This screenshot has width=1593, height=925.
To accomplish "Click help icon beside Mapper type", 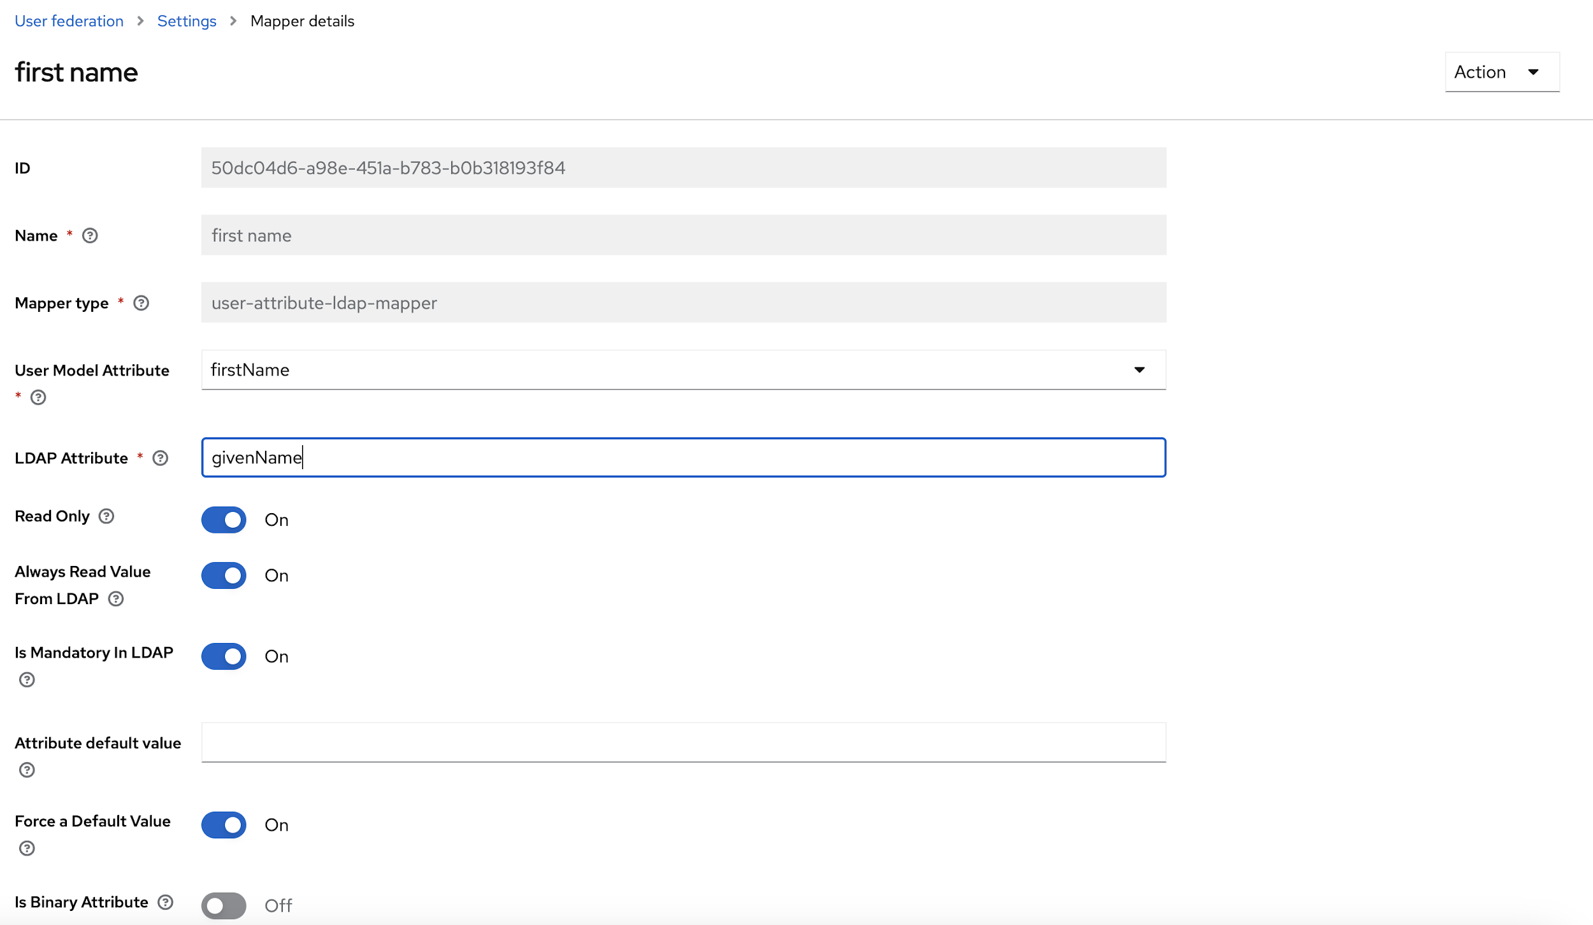I will (x=141, y=303).
